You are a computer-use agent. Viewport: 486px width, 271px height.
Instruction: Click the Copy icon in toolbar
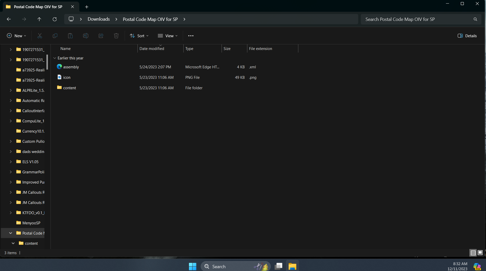coord(55,36)
